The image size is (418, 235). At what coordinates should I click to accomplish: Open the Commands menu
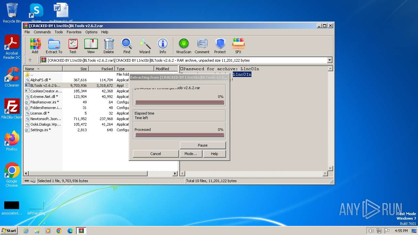tap(42, 32)
